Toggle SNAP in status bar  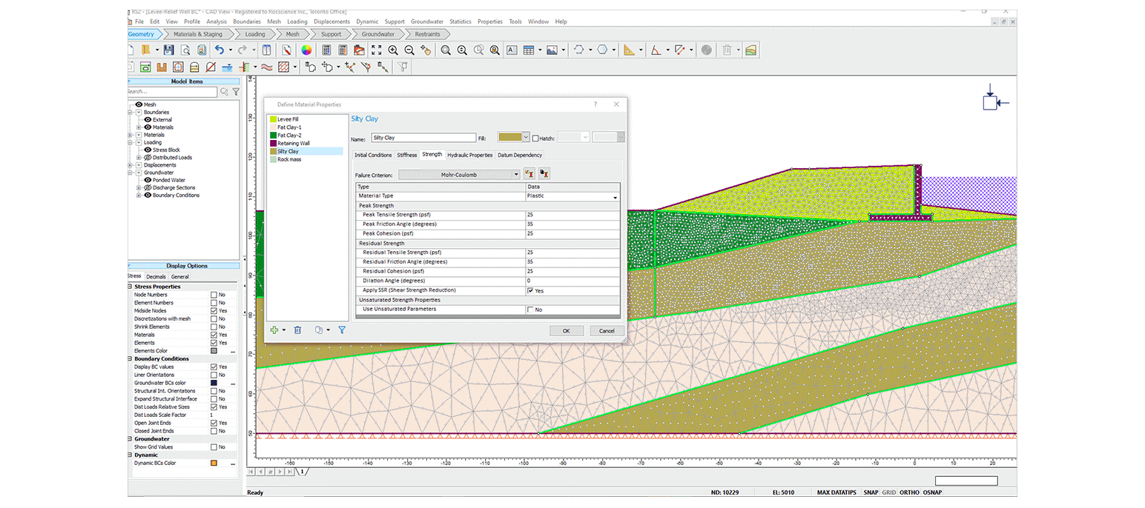(x=871, y=492)
